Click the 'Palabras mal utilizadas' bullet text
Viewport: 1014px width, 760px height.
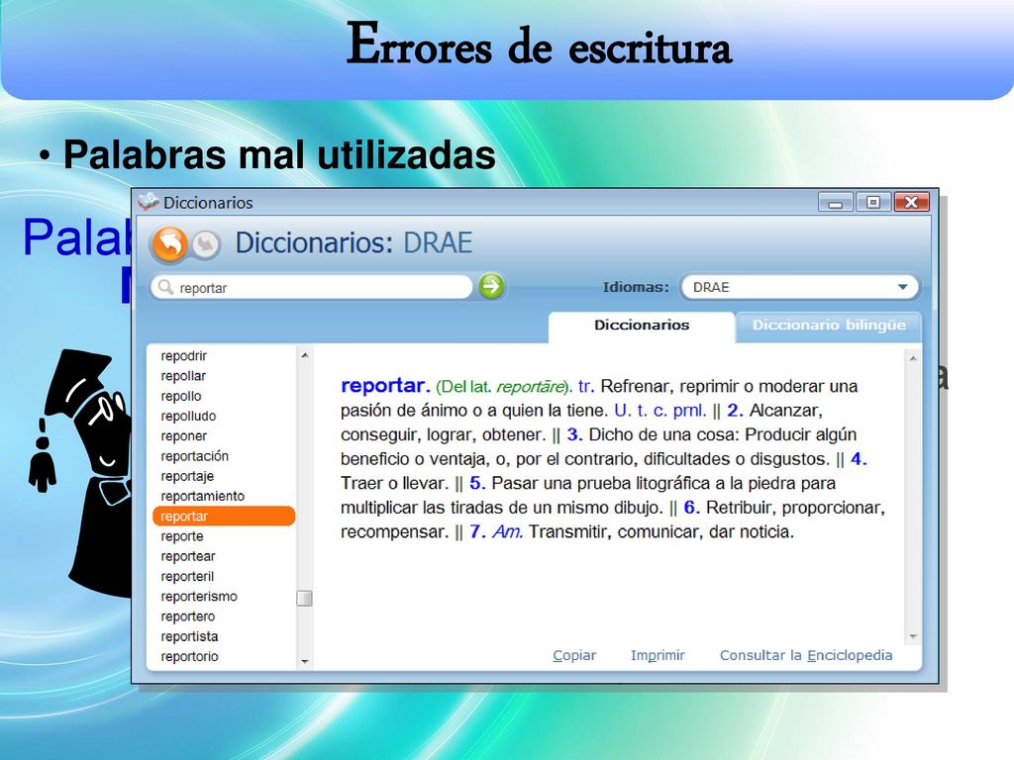tap(279, 155)
